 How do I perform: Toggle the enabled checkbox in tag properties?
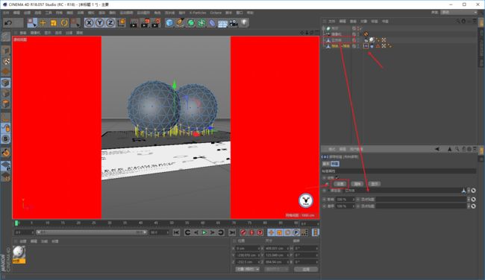click(337, 177)
